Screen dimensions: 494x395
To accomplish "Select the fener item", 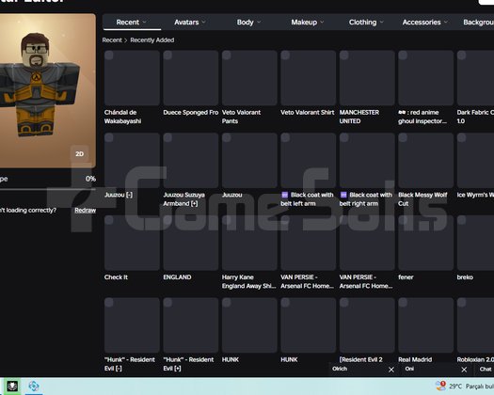I will click(x=425, y=243).
